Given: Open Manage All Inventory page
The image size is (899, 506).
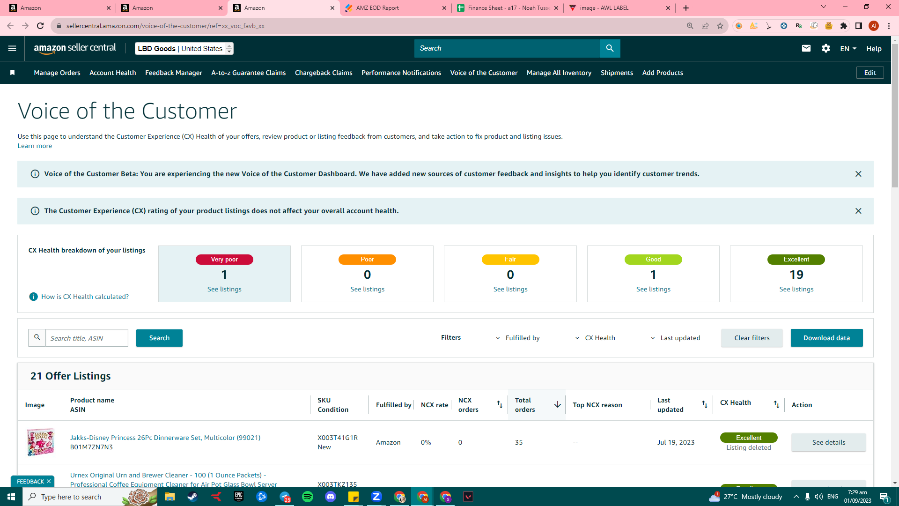Looking at the screenshot, I should click(x=559, y=73).
